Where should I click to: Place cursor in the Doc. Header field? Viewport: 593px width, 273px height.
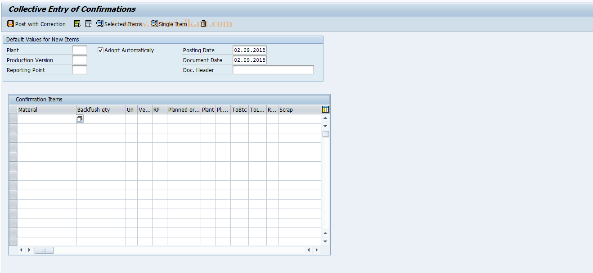(272, 70)
